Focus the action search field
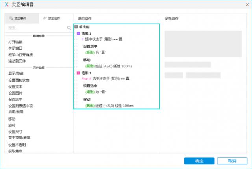 (35, 28)
